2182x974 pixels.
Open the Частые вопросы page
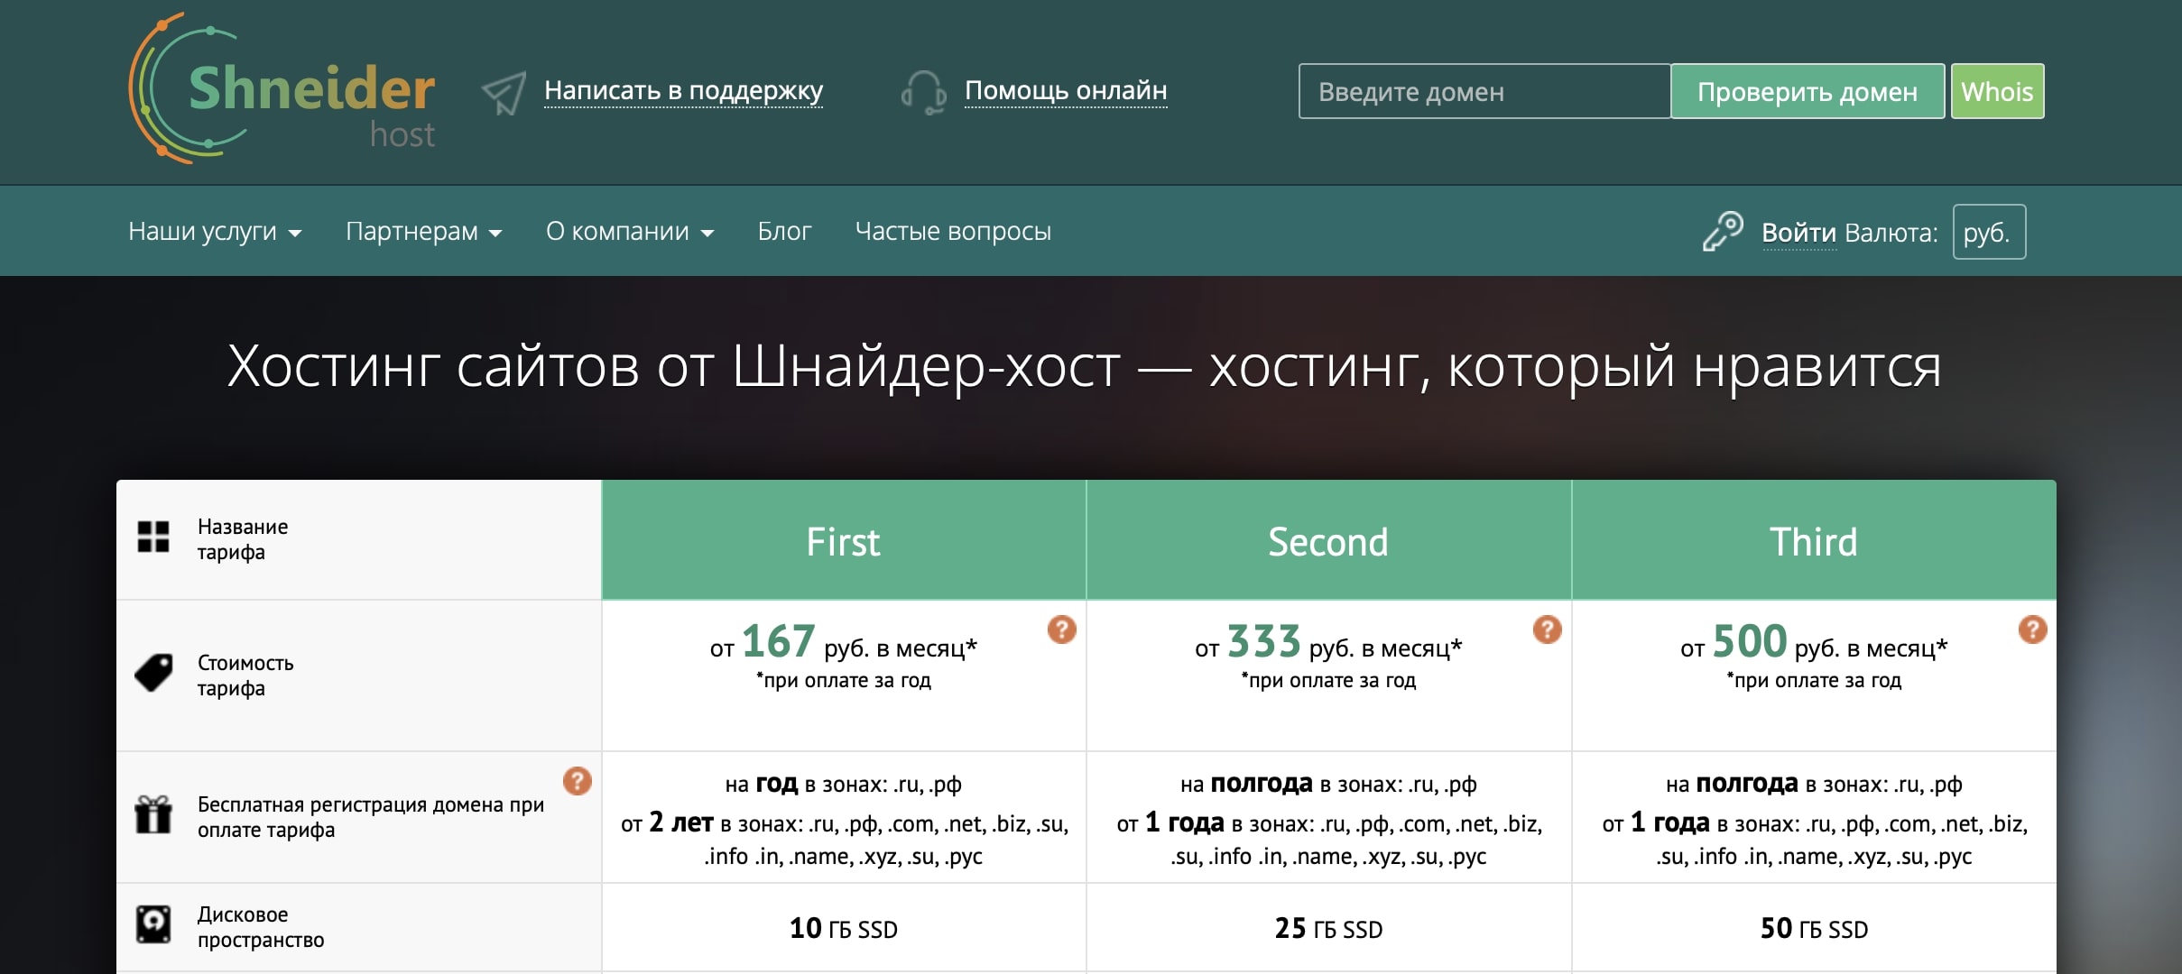[x=953, y=232]
